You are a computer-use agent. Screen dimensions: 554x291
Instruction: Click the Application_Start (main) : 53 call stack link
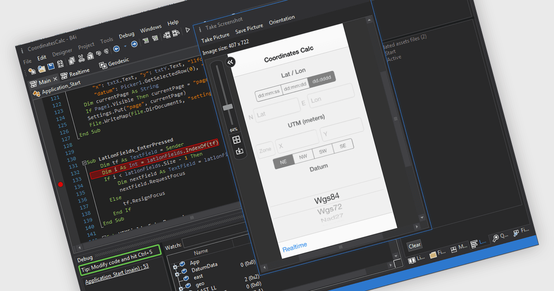coord(117,273)
